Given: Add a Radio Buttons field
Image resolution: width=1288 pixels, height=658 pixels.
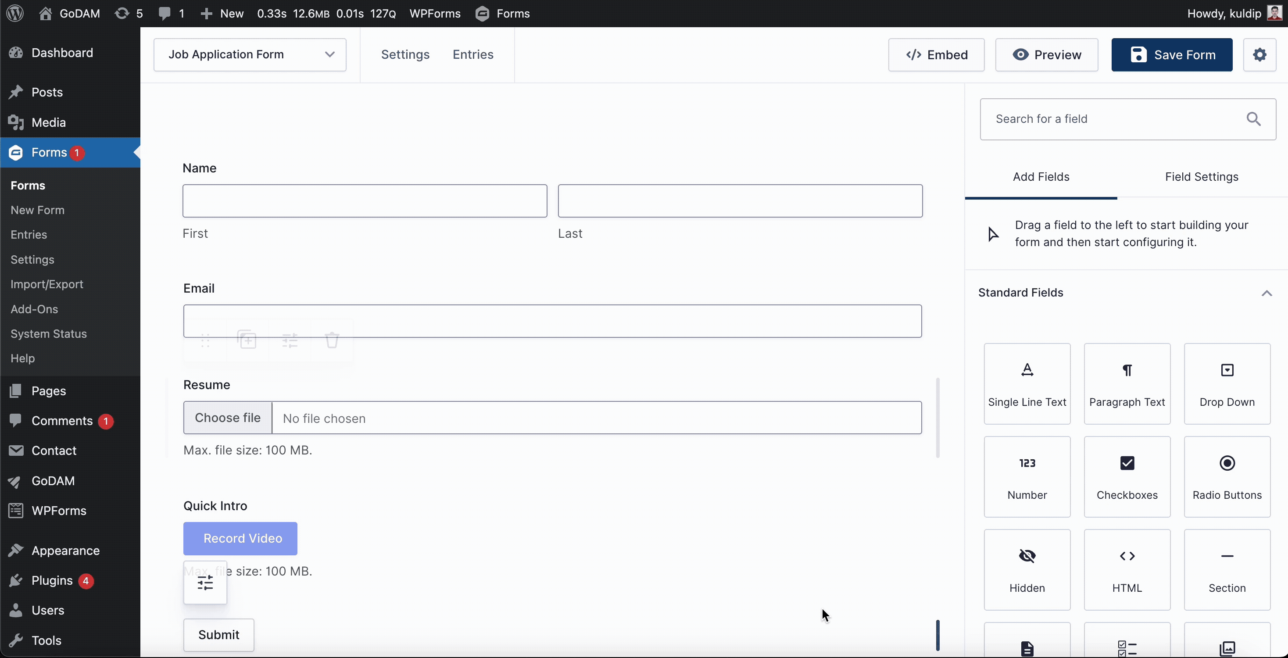Looking at the screenshot, I should 1227,476.
